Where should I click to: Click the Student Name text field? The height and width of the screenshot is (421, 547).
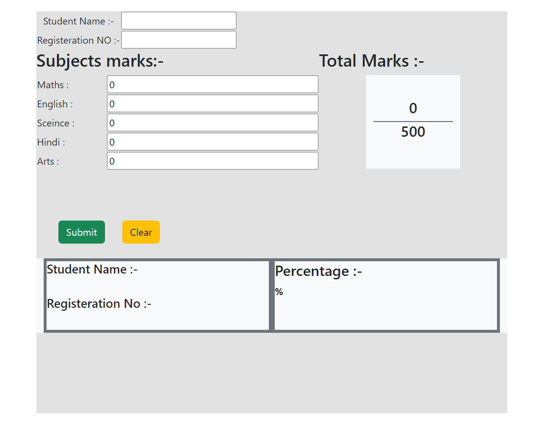179,21
